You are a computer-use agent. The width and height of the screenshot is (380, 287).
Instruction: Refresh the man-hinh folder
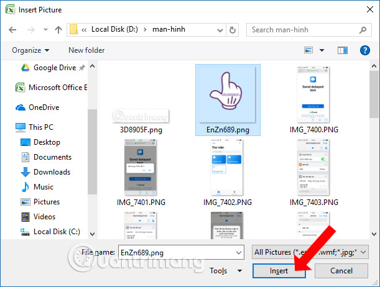click(x=233, y=30)
